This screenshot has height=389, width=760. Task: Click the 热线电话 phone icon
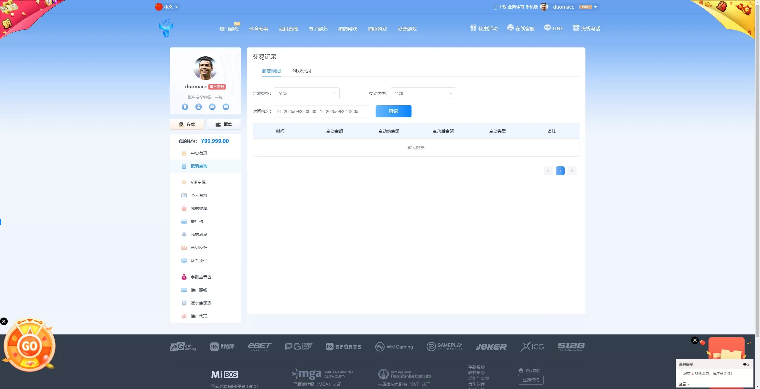[x=576, y=28]
